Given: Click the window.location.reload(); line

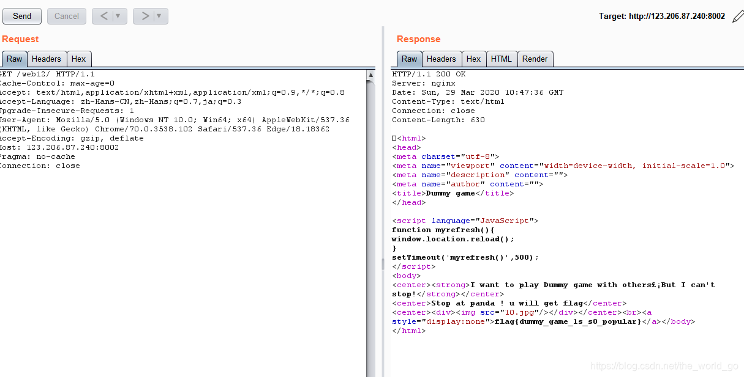Looking at the screenshot, I should click(453, 239).
